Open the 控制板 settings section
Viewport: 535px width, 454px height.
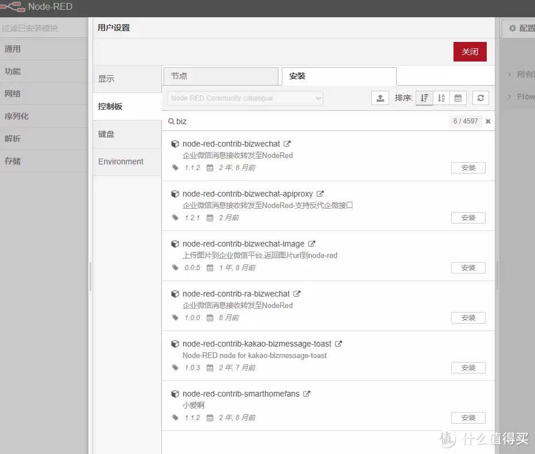coord(127,106)
